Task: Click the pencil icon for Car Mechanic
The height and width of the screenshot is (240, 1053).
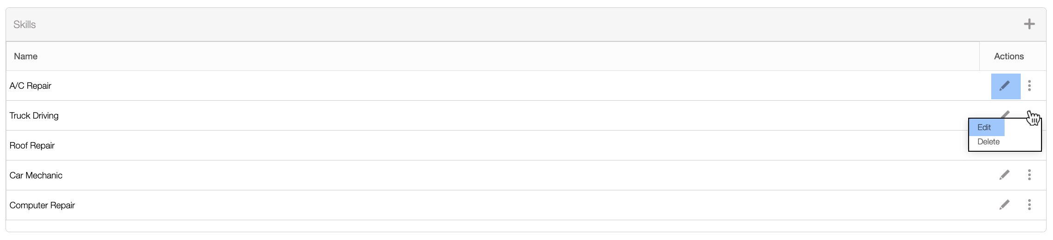Action: (1005, 175)
